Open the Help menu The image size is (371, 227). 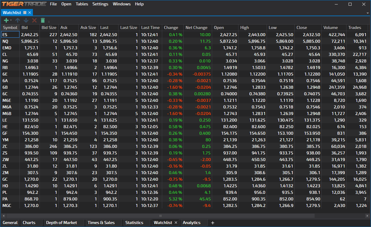(x=139, y=4)
